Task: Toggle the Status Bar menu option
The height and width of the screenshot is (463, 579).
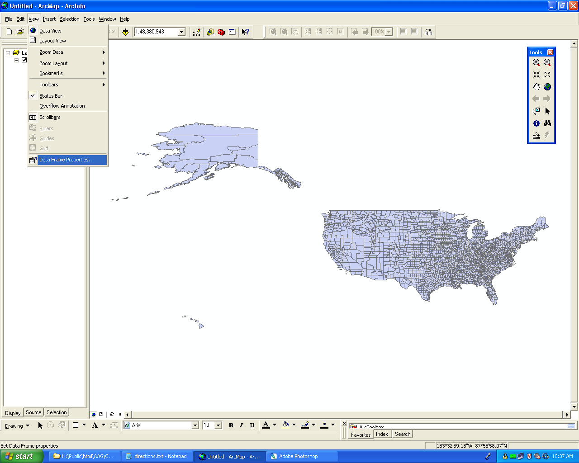Action: point(51,96)
